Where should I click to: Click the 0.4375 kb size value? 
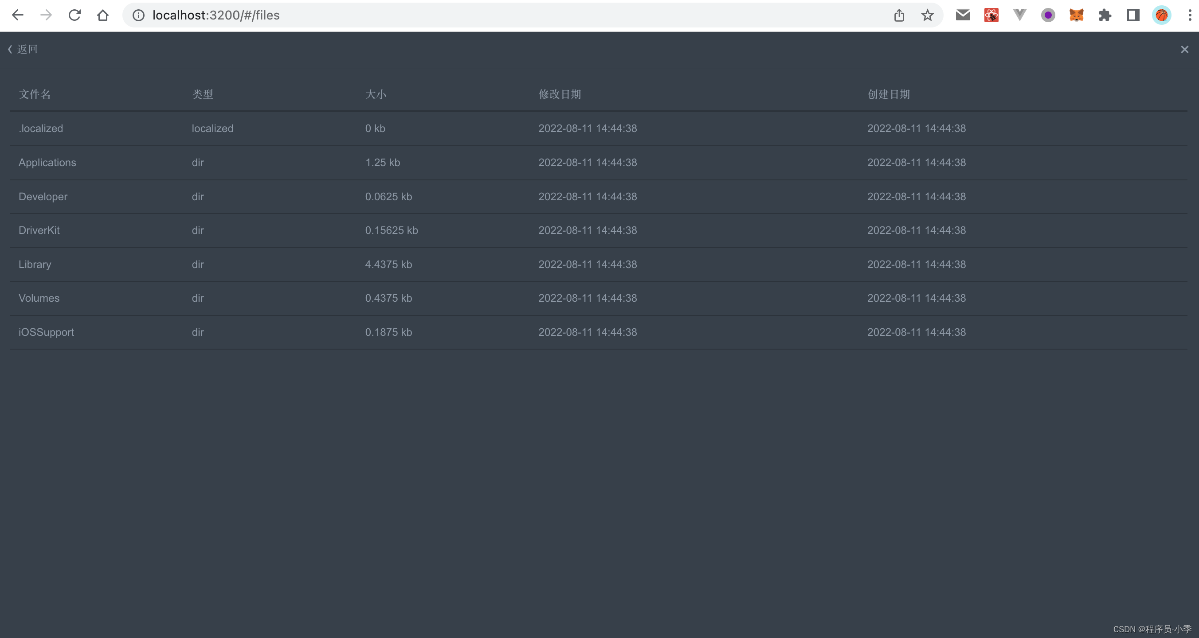click(x=388, y=298)
